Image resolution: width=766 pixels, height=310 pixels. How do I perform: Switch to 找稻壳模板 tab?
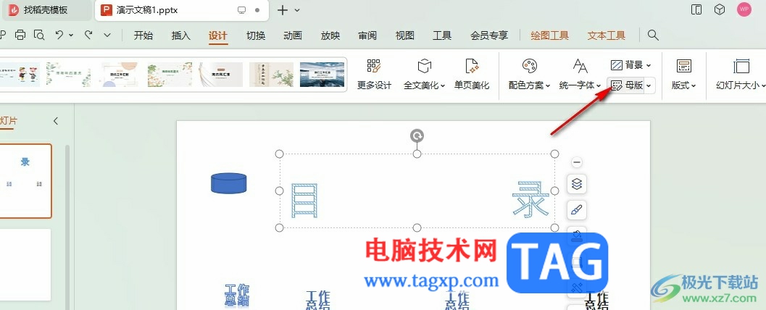click(46, 10)
